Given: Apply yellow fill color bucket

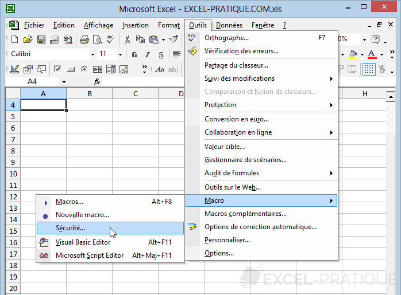Looking at the screenshot, I should click(353, 54).
